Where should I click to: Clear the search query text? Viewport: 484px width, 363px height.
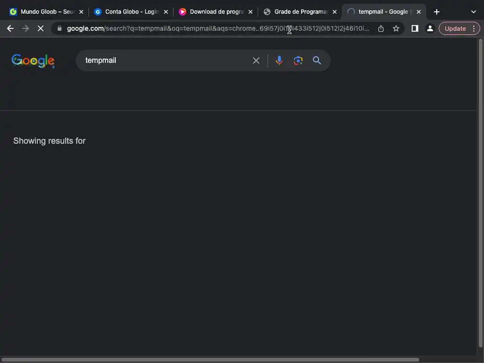256,60
